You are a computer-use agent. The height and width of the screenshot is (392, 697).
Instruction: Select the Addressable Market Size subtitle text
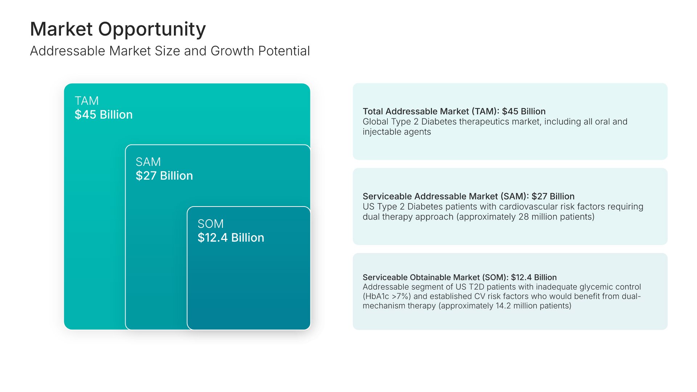point(170,51)
